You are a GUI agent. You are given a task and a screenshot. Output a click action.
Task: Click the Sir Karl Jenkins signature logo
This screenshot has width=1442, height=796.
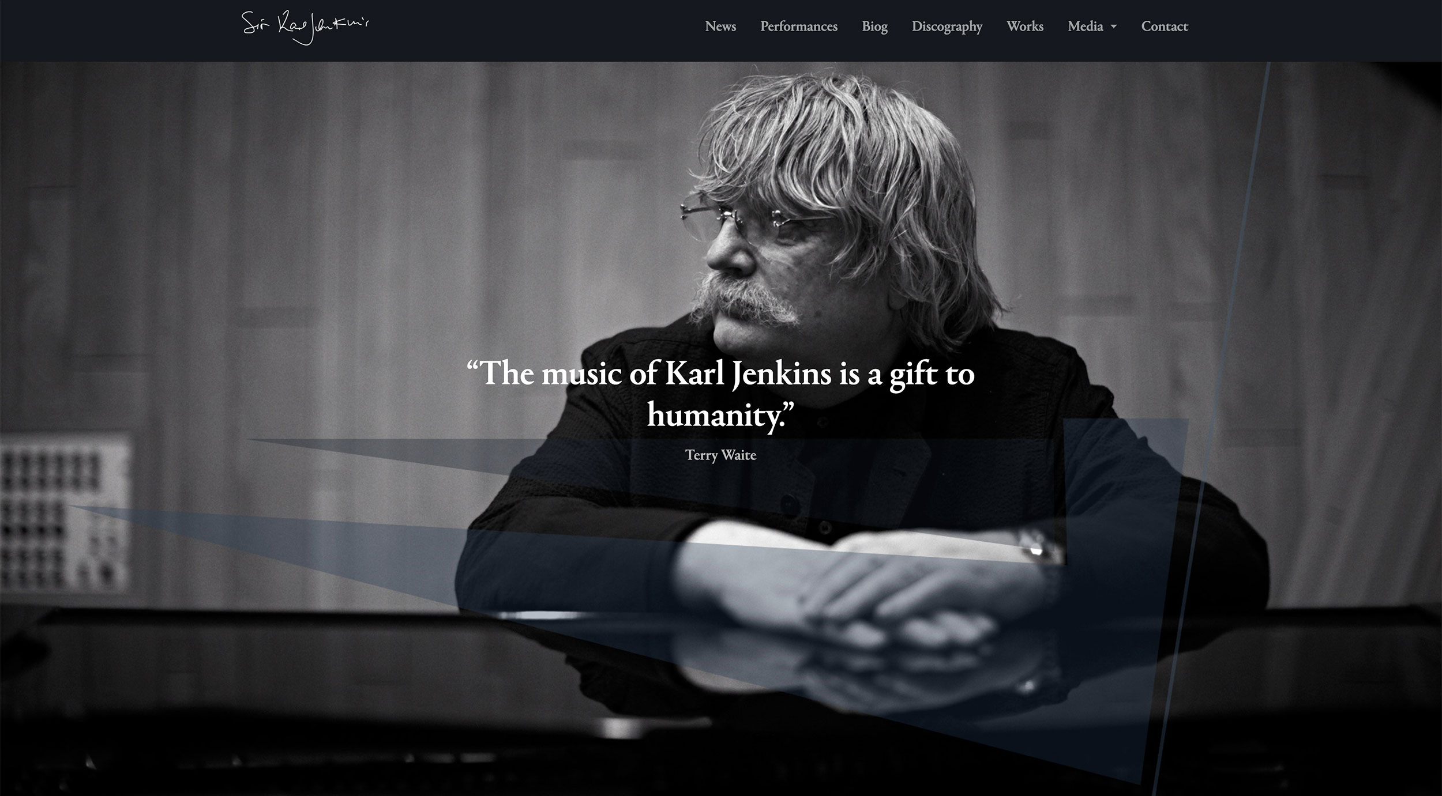(x=305, y=27)
